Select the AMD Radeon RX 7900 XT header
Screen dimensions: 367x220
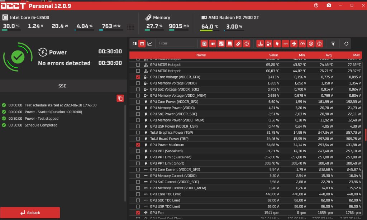pos(234,17)
